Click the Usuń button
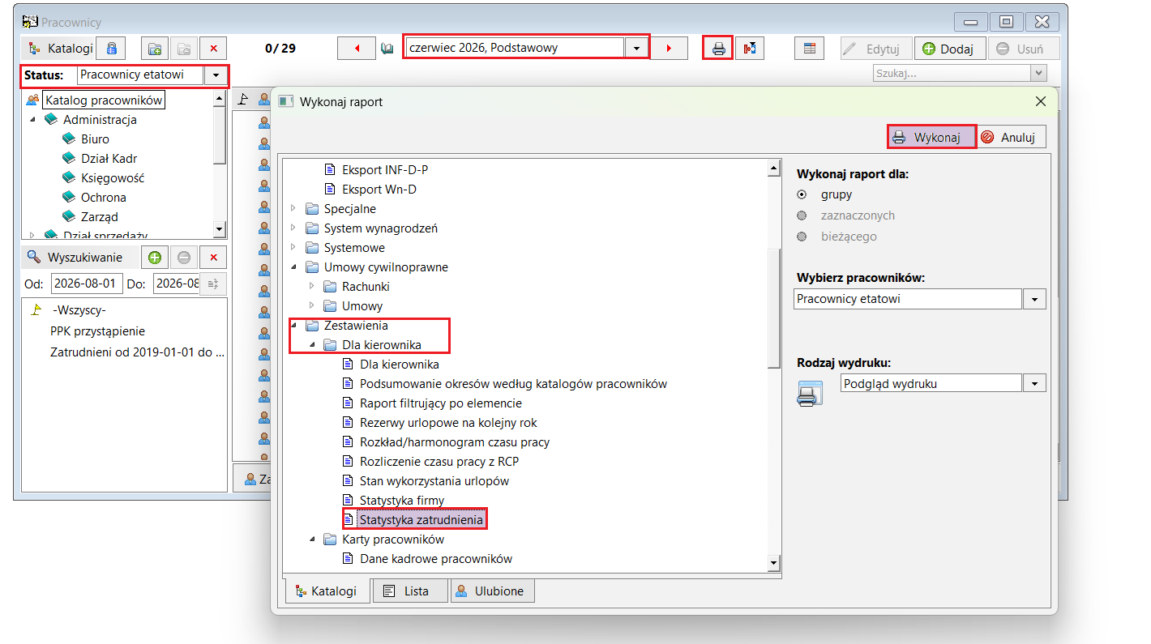1151x644 pixels. (x=1024, y=49)
